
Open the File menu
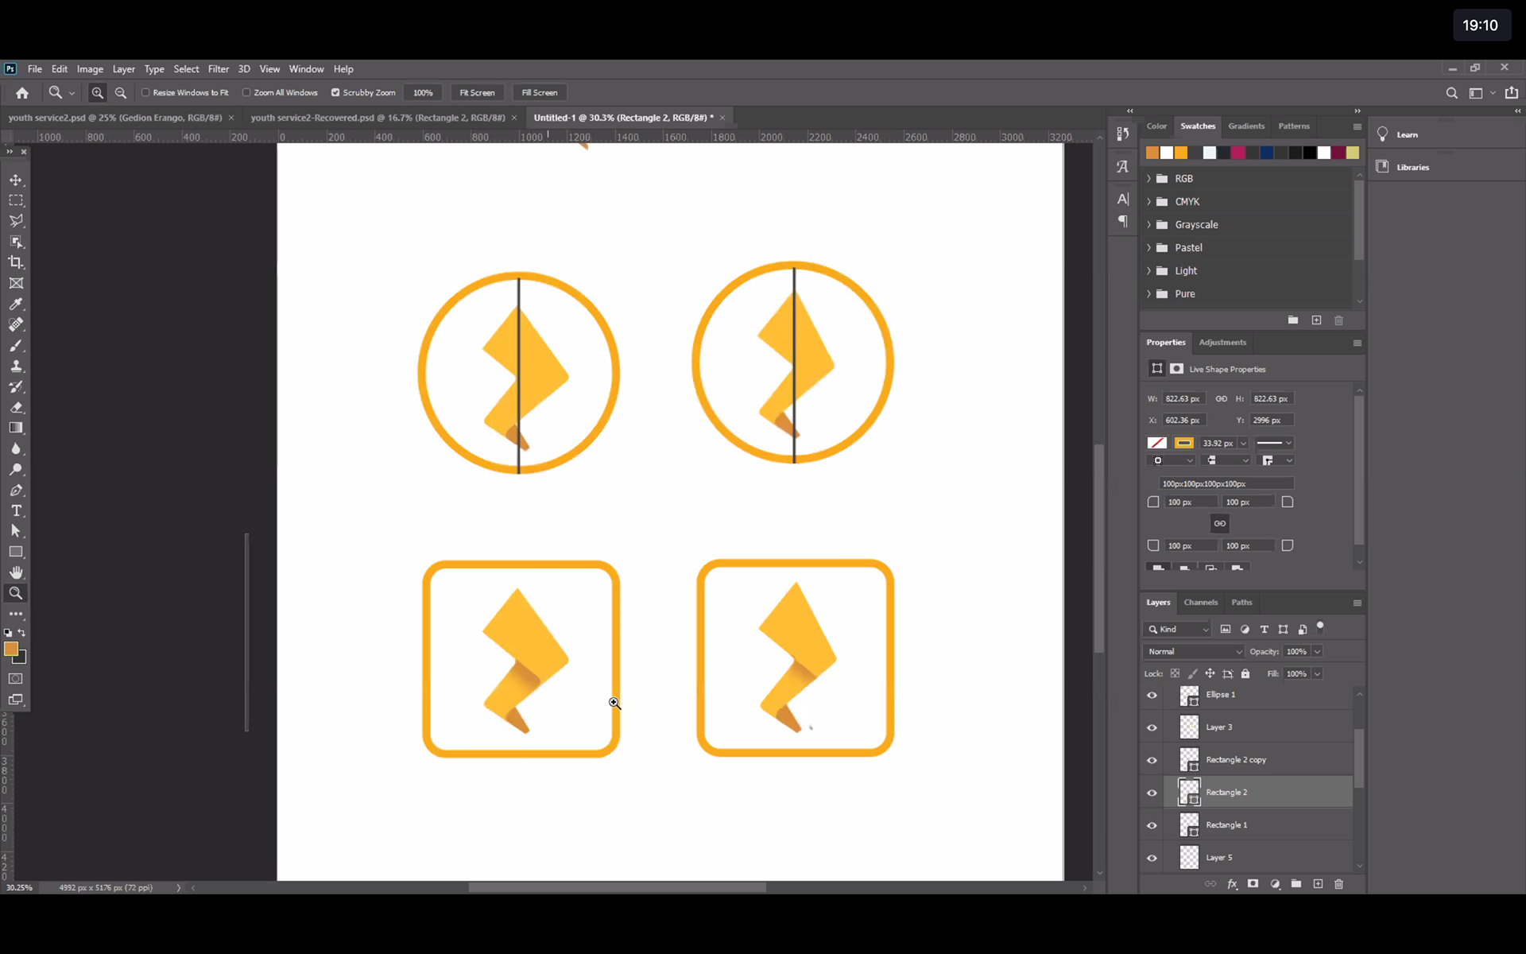point(35,69)
